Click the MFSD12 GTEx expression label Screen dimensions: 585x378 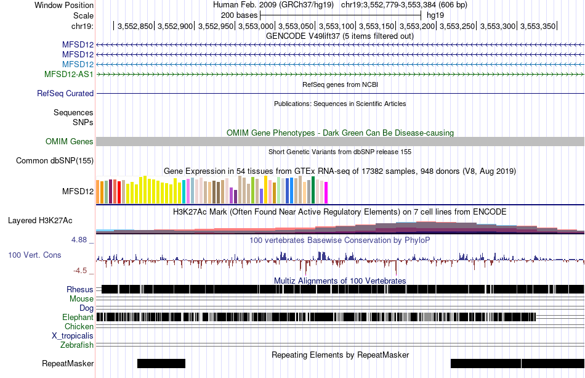(x=78, y=191)
